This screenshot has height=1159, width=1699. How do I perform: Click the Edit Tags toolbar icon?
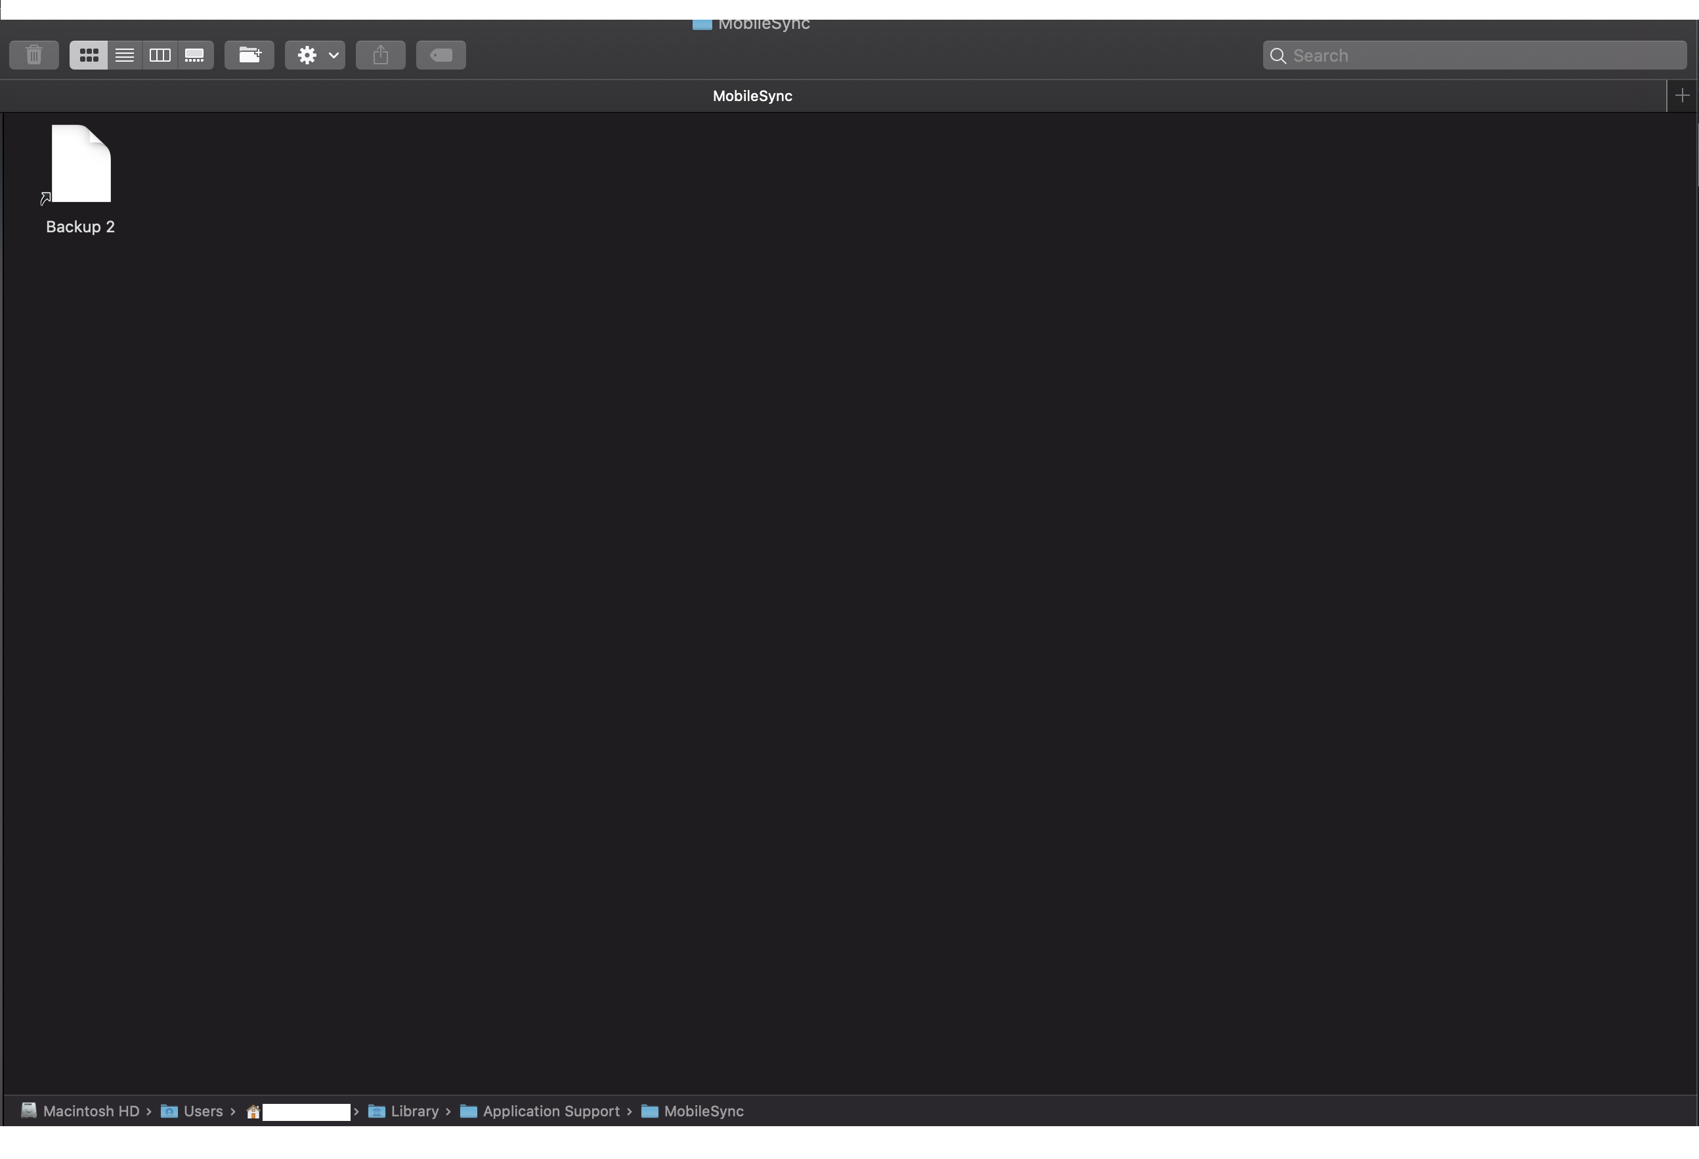coord(441,55)
